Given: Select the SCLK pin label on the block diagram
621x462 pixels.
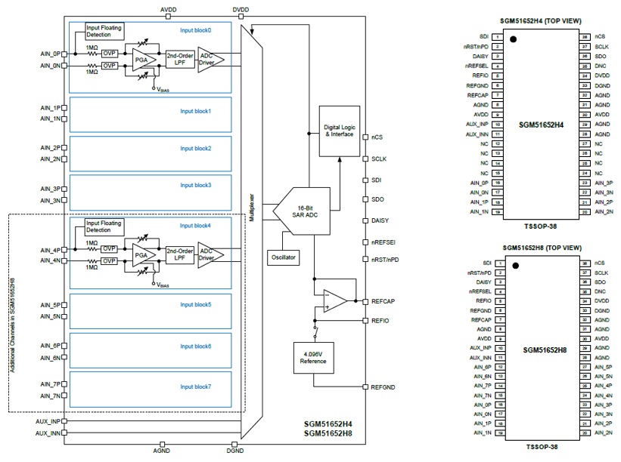Looking at the screenshot, I should pos(379,159).
